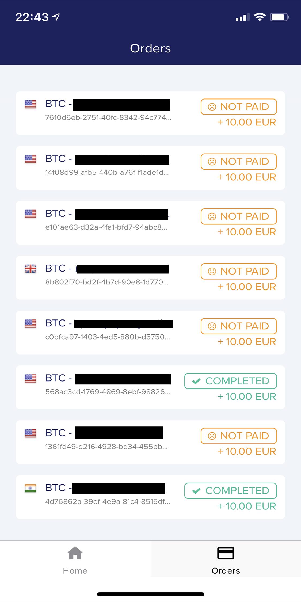This screenshot has height=602, width=301.
Task: Tap the sad face icon on order 14f08d99
Action: tap(212, 162)
